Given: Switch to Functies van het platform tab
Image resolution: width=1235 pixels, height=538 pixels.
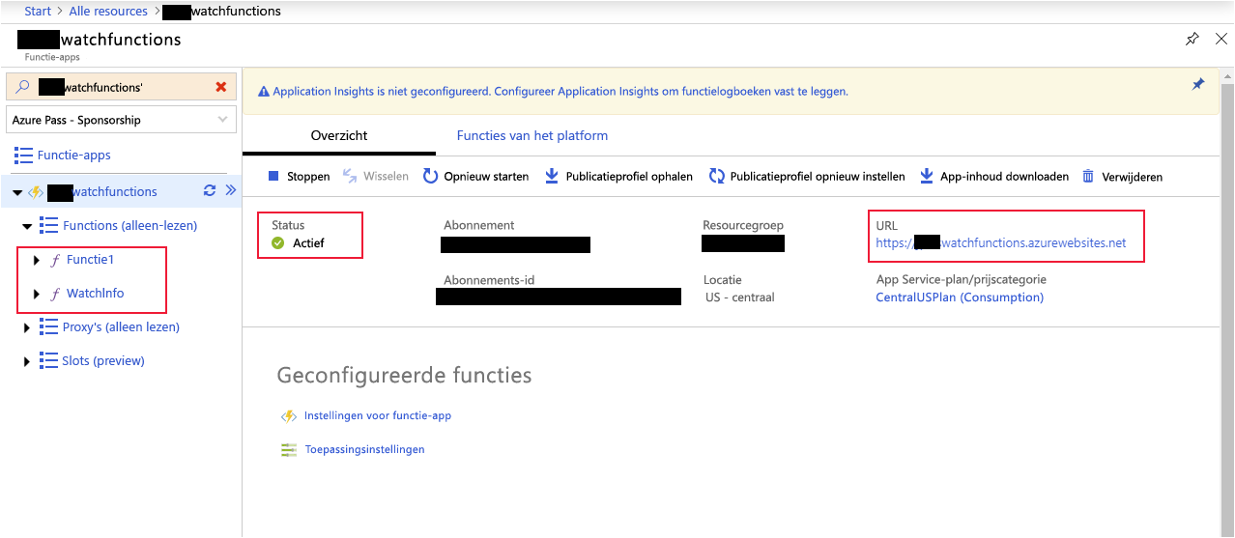Looking at the screenshot, I should click(532, 136).
